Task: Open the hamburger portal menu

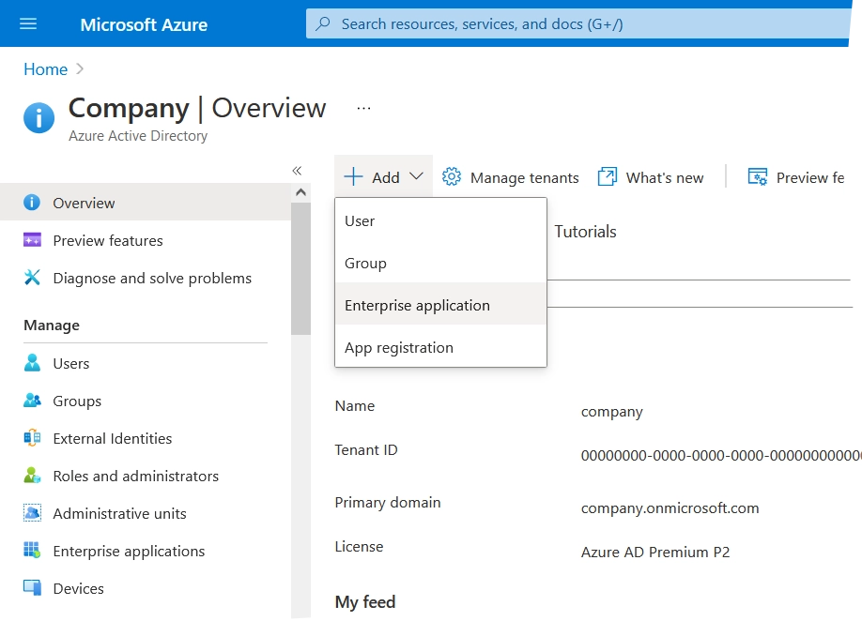Action: pos(28,23)
